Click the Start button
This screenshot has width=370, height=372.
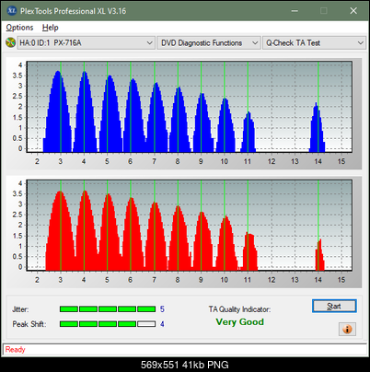point(334,306)
